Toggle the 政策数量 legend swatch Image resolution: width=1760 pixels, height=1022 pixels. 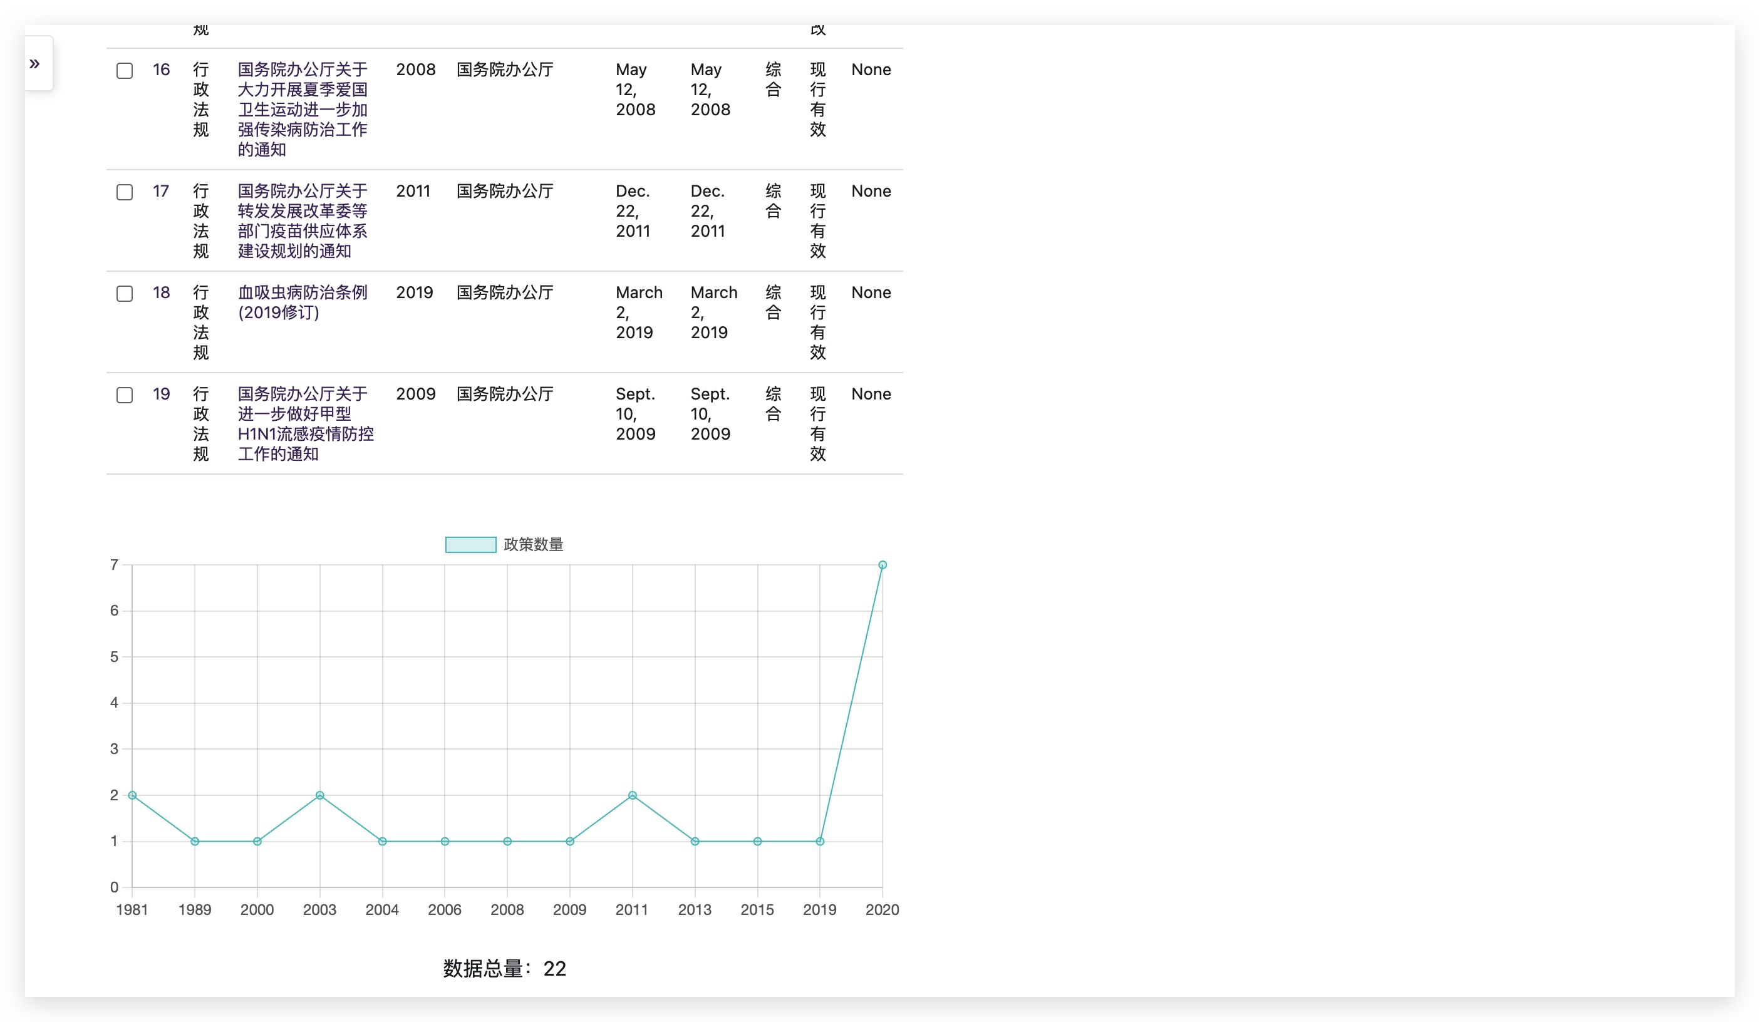coord(471,545)
